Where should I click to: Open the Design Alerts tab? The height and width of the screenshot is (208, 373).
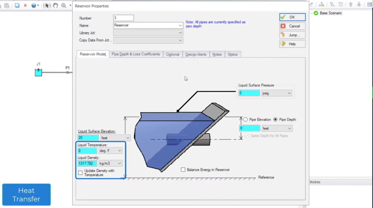pyautogui.click(x=196, y=55)
